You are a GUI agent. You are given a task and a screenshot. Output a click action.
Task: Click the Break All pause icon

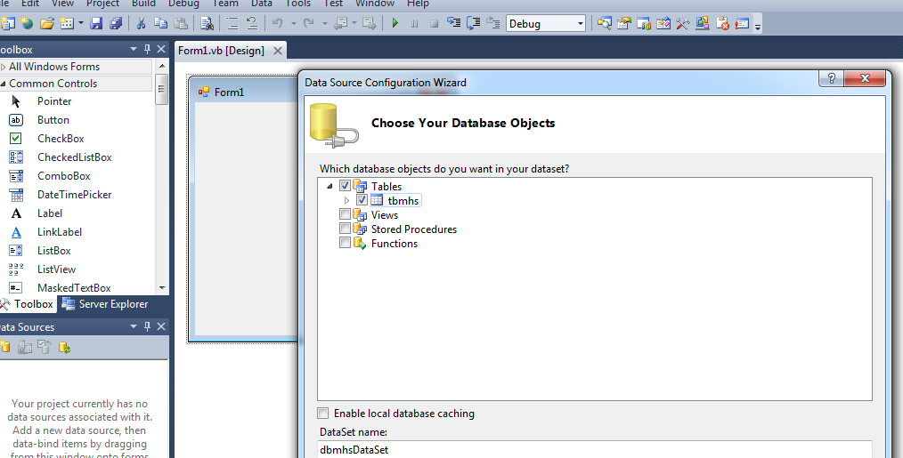415,24
